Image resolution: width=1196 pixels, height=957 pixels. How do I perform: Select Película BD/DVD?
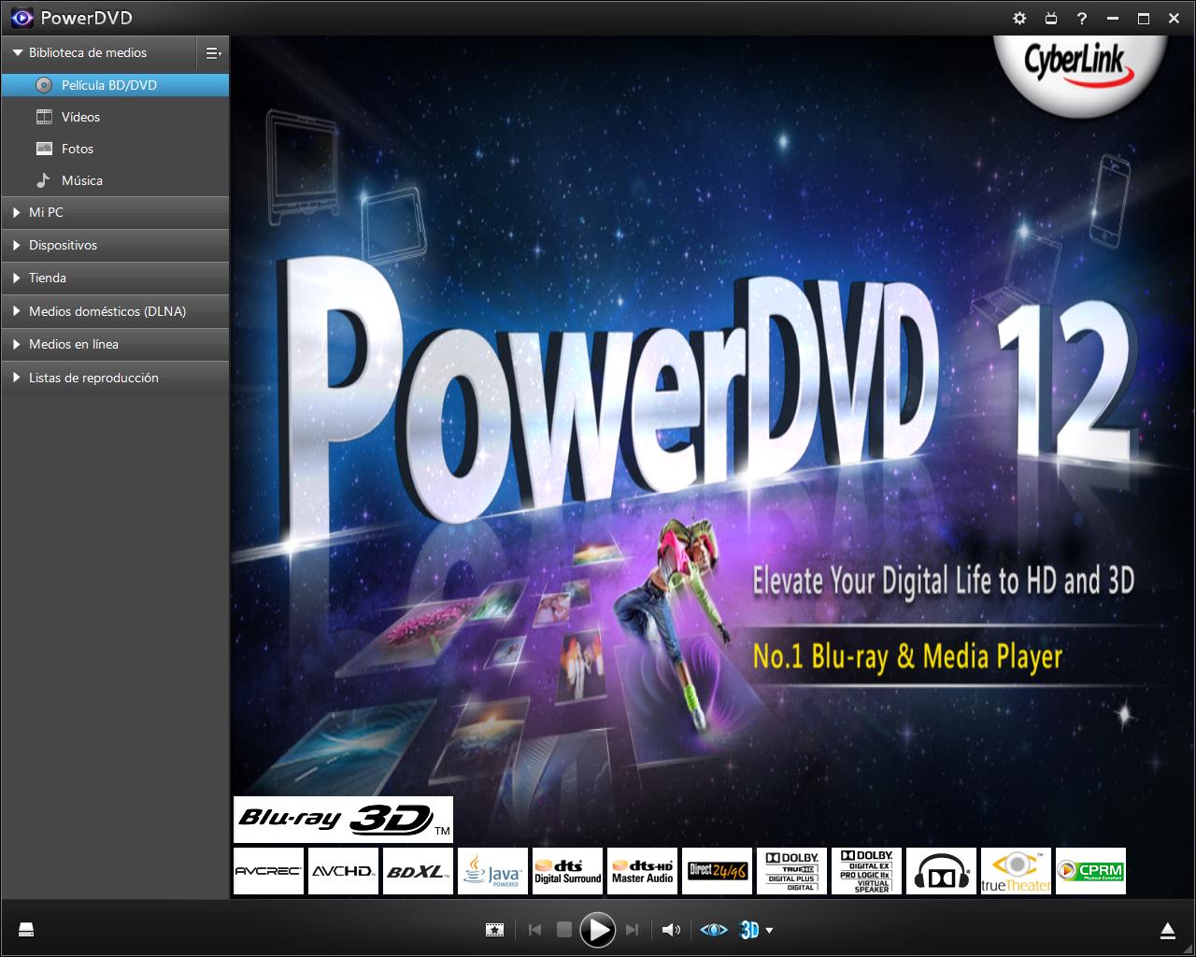coord(115,85)
